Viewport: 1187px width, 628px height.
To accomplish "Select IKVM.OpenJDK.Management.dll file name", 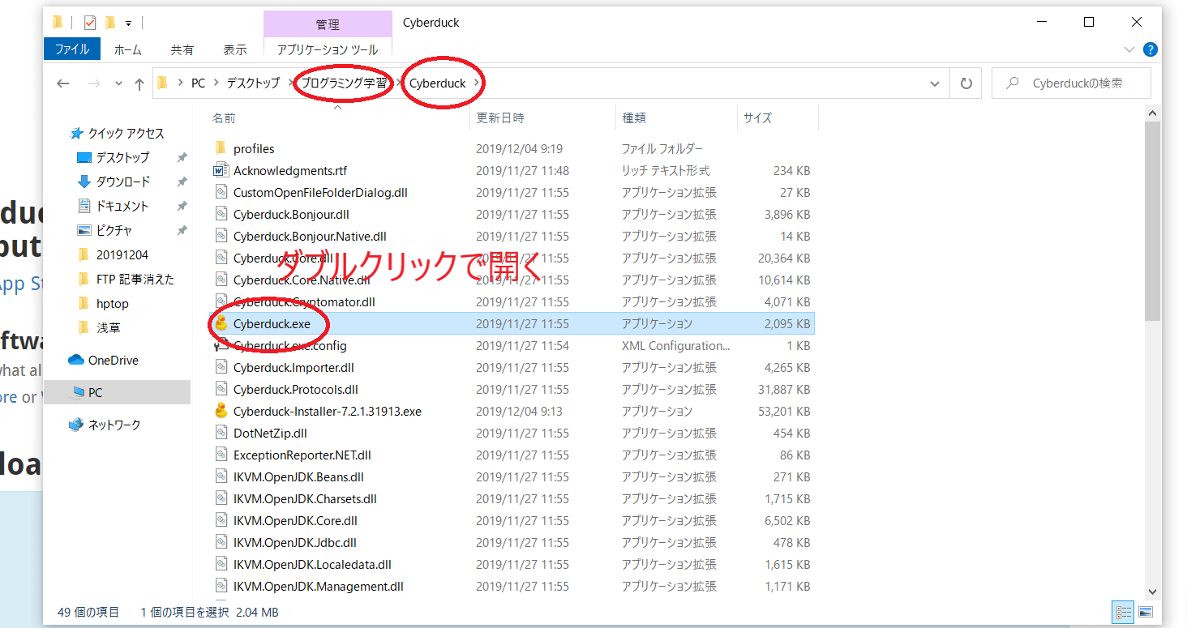I will tap(318, 586).
